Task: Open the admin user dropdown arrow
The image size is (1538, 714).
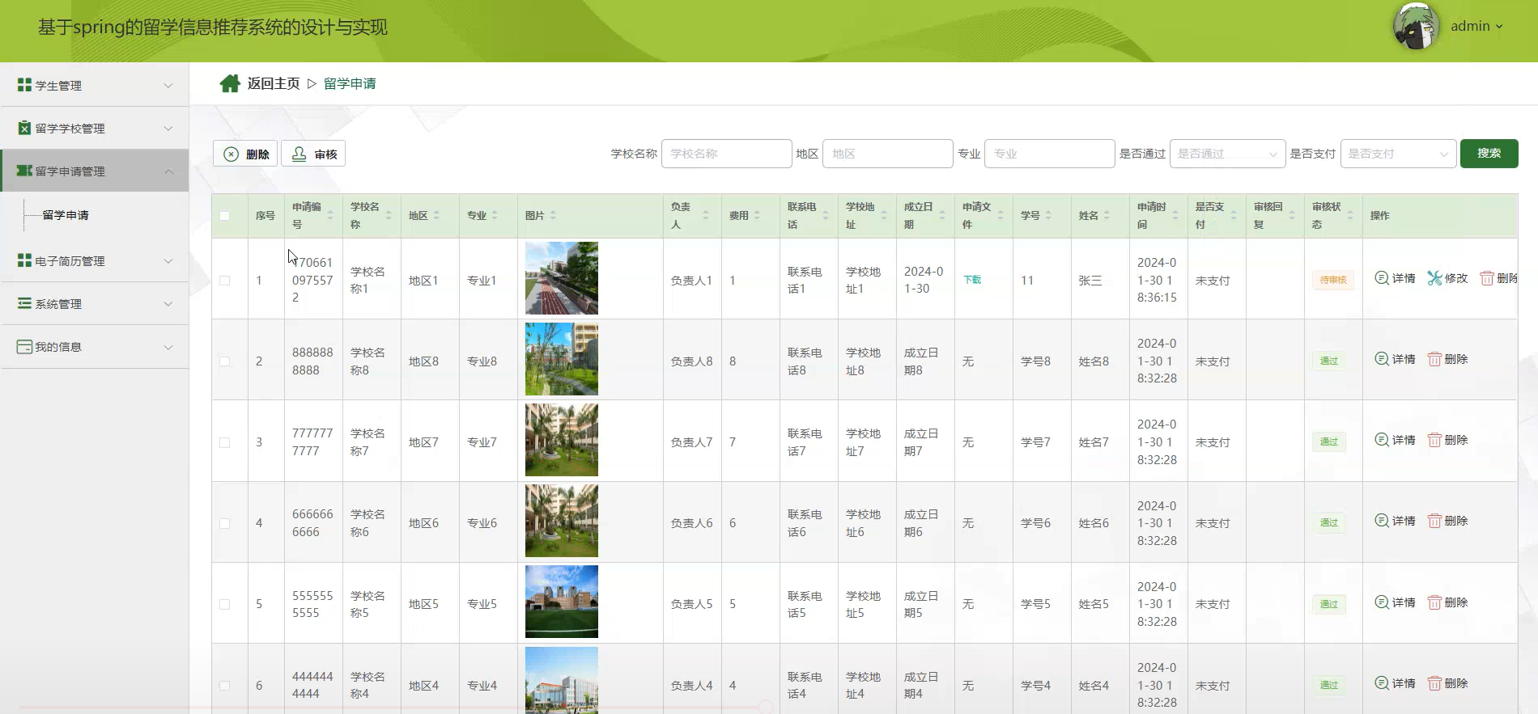Action: [1499, 27]
